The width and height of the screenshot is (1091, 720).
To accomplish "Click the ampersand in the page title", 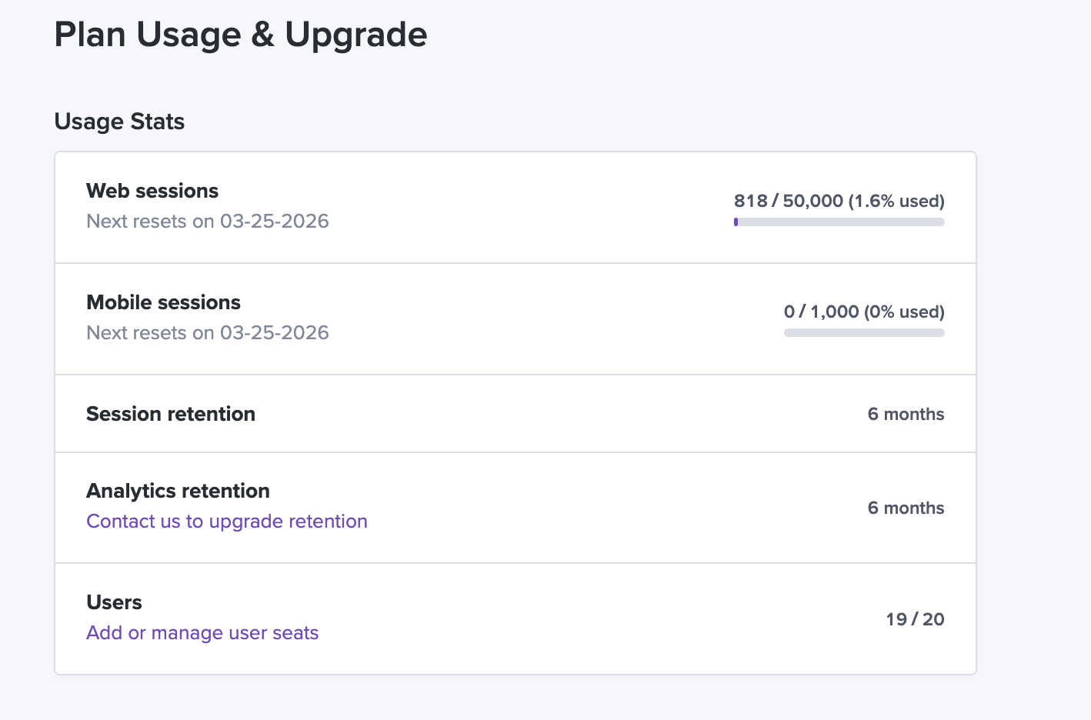I will point(262,35).
